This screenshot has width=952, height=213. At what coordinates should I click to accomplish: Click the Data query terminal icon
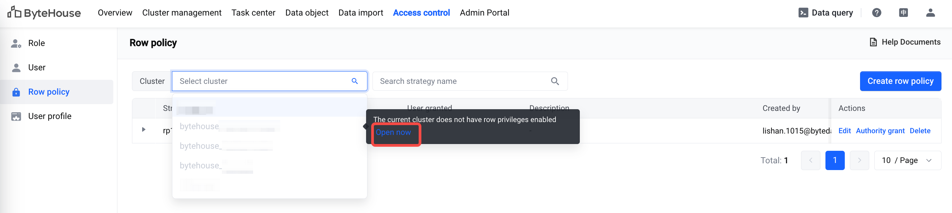(803, 13)
